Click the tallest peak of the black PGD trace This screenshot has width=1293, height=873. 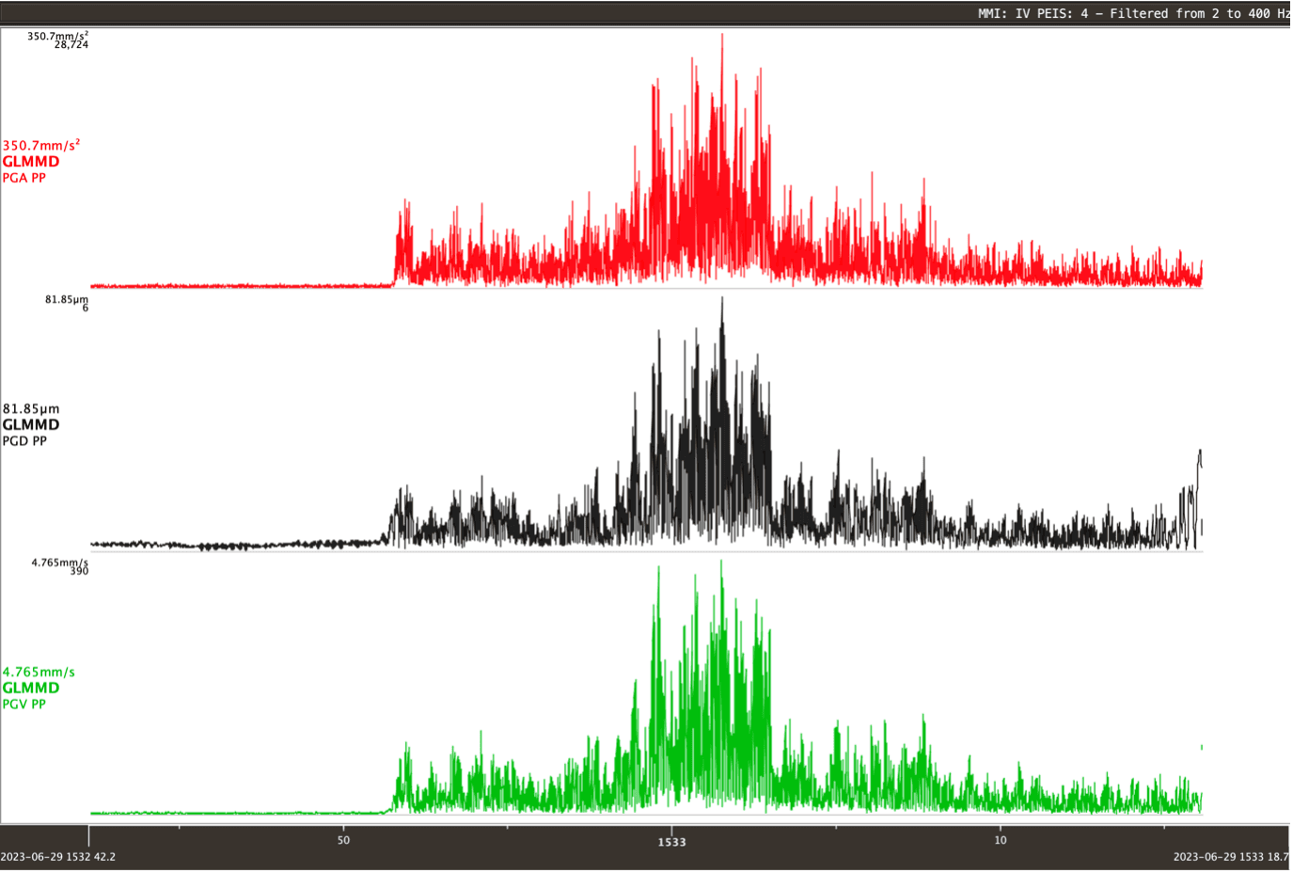(722, 299)
